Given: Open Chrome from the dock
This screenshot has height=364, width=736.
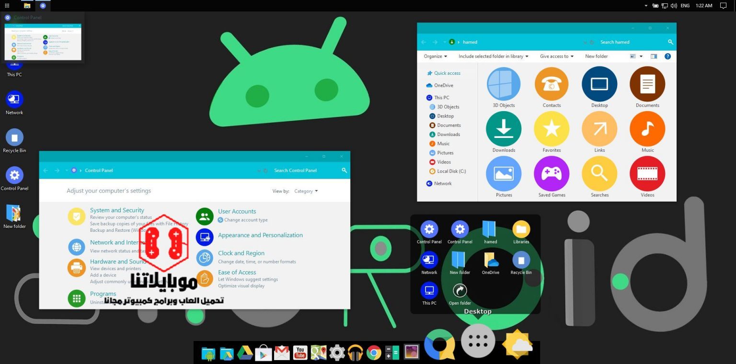Looking at the screenshot, I should (374, 353).
